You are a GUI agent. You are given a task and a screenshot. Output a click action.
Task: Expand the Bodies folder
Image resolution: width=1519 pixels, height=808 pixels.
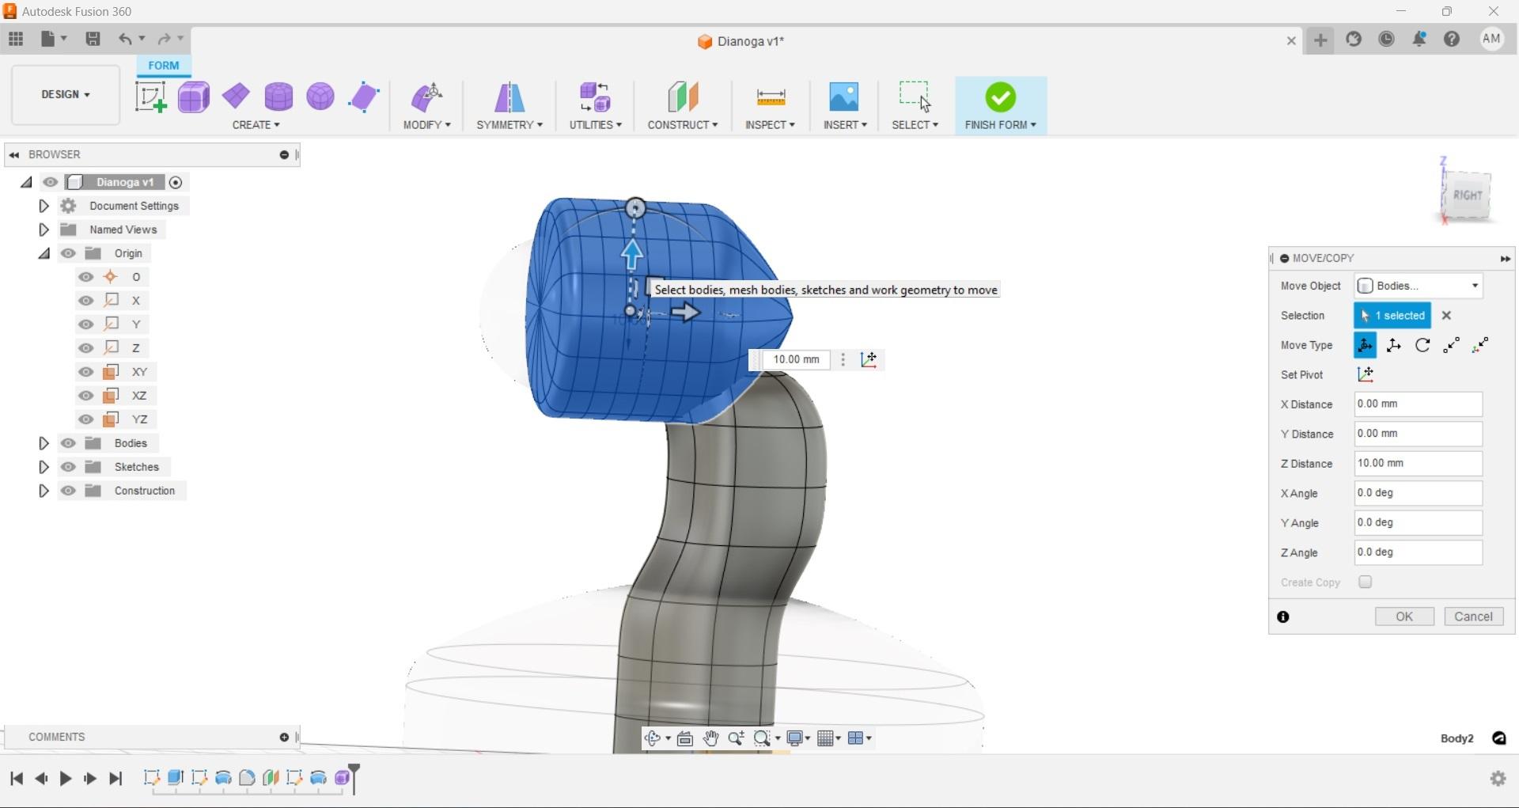[44, 443]
